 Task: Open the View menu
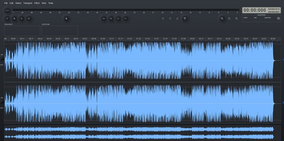(x=44, y=3)
